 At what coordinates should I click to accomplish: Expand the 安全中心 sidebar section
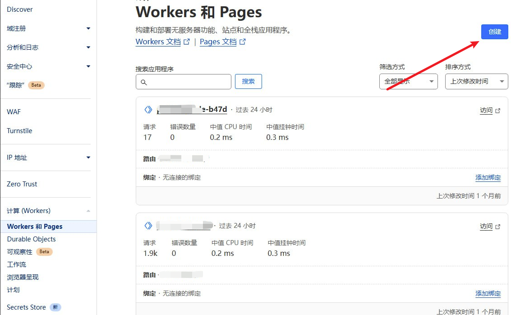[x=48, y=66]
